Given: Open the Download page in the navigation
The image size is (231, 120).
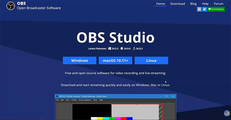Looking at the screenshot, I should pos(177,4).
